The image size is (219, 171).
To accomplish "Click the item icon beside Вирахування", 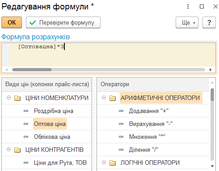I will [x=121, y=124].
